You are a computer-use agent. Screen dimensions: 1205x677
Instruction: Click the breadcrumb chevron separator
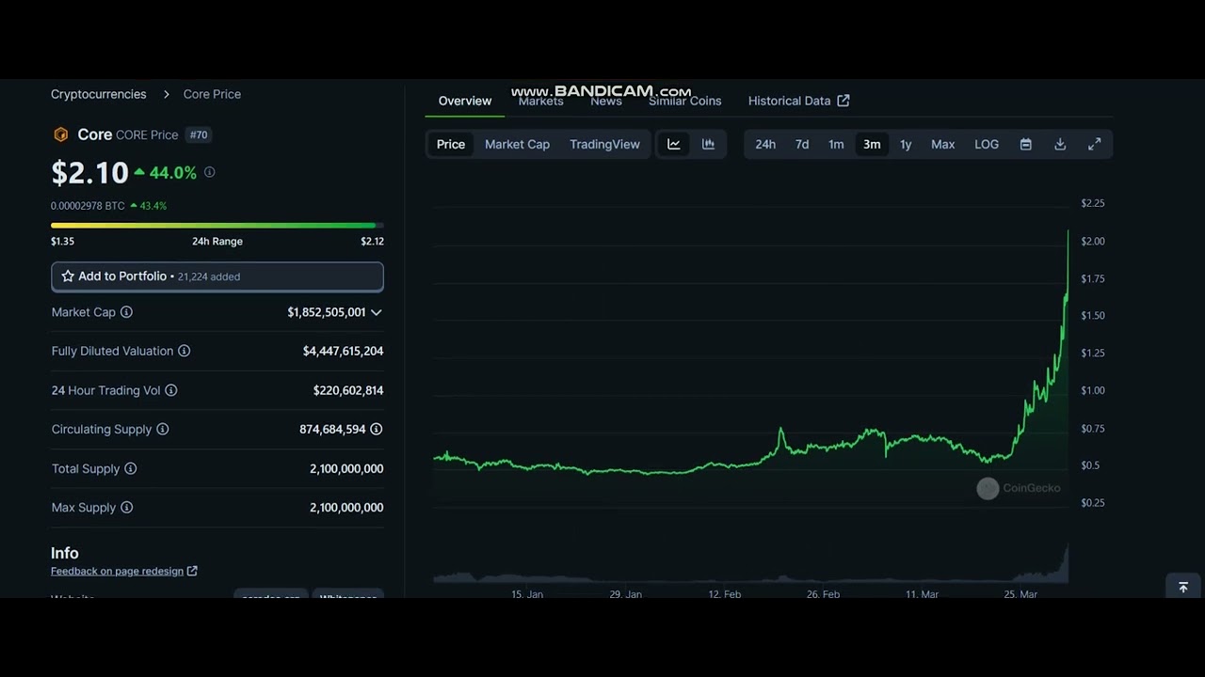[x=166, y=94]
